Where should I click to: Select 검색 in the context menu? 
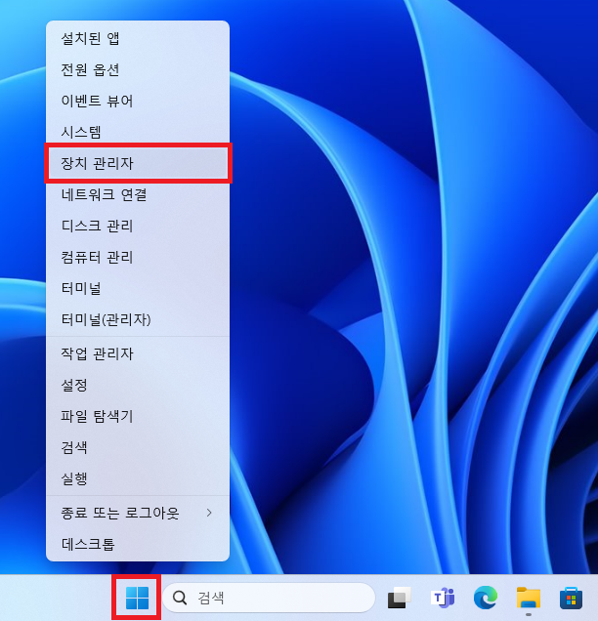(138, 447)
